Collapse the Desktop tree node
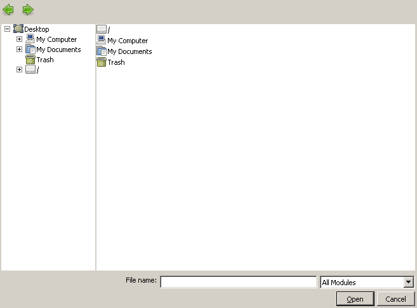The image size is (417, 308). coord(8,29)
